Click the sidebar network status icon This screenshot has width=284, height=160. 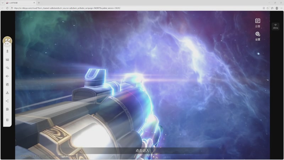click(x=7, y=68)
